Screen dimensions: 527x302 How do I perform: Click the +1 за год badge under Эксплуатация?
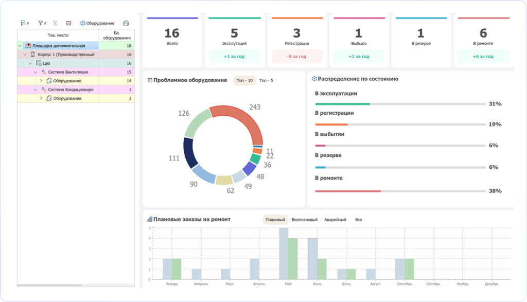(234, 57)
